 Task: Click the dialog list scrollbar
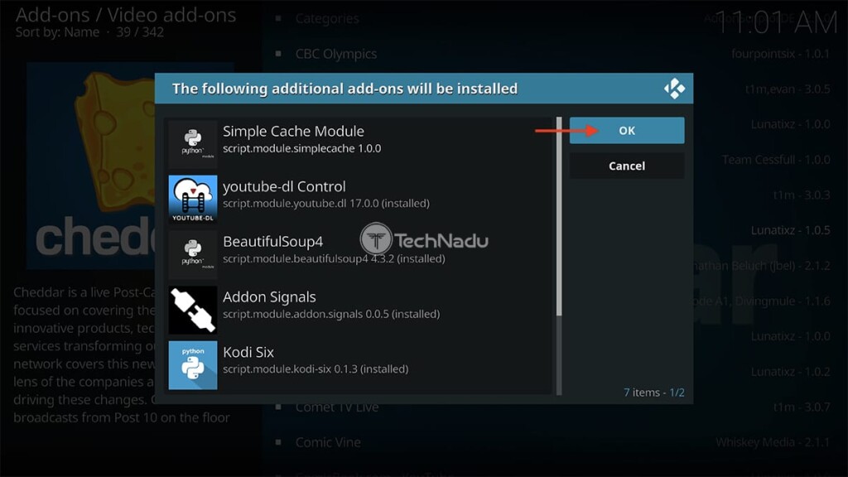[x=559, y=255]
